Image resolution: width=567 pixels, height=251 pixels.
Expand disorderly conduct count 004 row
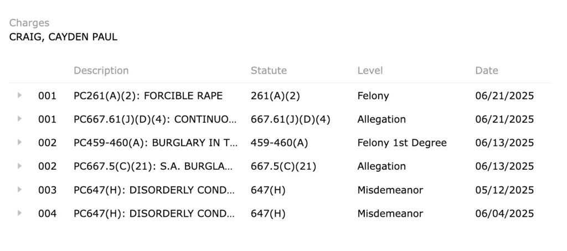(x=20, y=213)
